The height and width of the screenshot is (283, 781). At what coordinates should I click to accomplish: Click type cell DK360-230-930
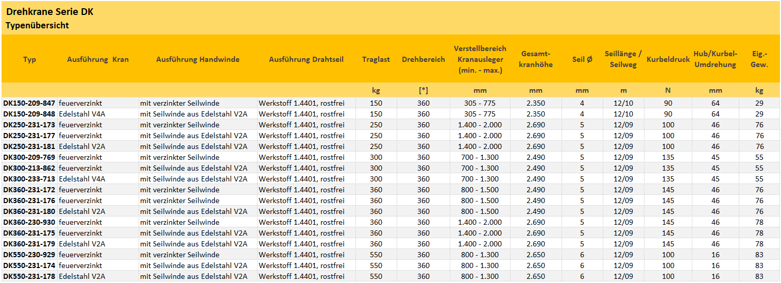coord(29,222)
